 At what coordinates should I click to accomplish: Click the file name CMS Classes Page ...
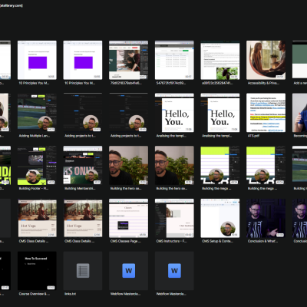(125, 241)
